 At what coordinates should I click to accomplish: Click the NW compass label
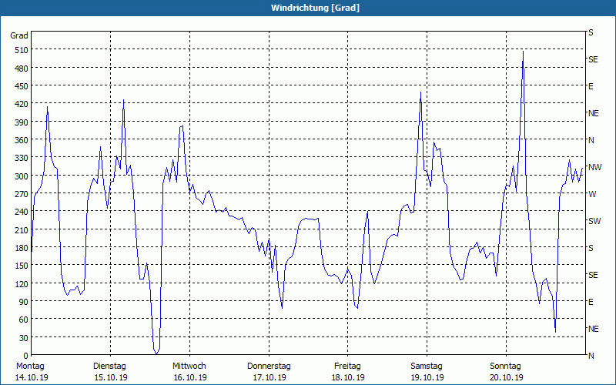click(x=594, y=167)
